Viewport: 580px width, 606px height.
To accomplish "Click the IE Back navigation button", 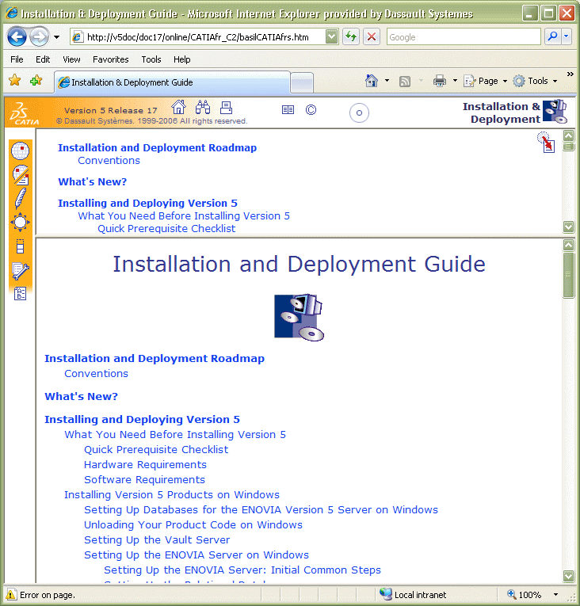I will [x=17, y=37].
